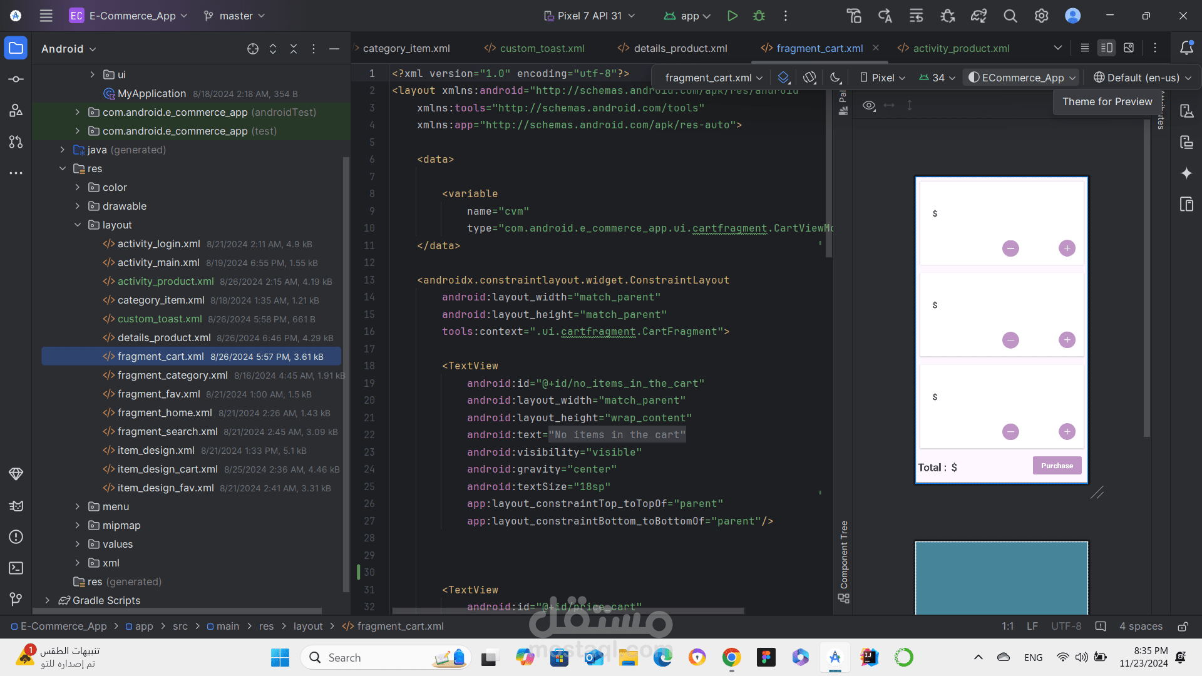Open the Project tool window folder icon
This screenshot has width=1202, height=676.
coord(16,48)
